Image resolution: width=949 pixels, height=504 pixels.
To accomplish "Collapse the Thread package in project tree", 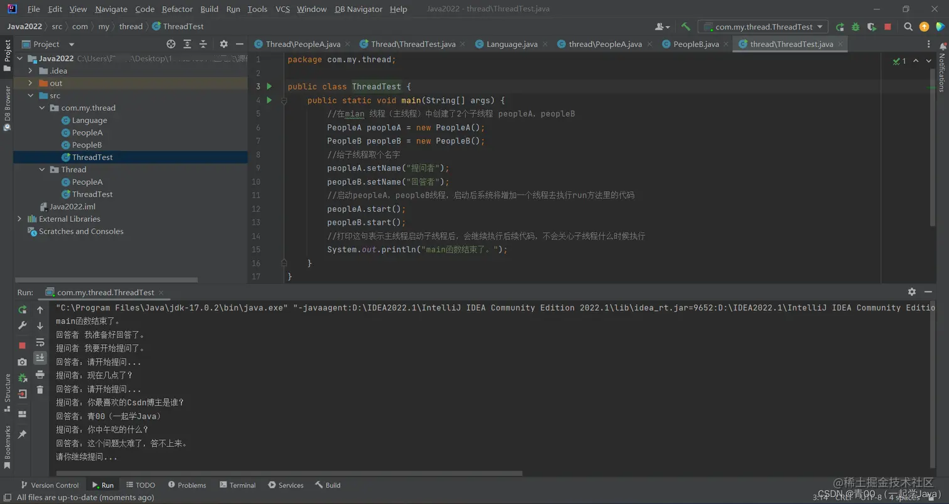I will pos(42,169).
